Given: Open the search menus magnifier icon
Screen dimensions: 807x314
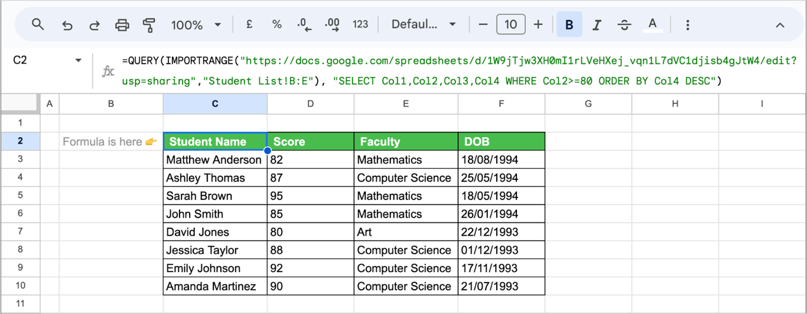Looking at the screenshot, I should pyautogui.click(x=38, y=24).
